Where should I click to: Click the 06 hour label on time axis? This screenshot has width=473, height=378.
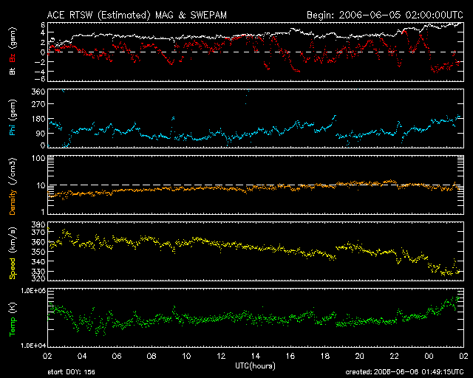pyautogui.click(x=117, y=356)
